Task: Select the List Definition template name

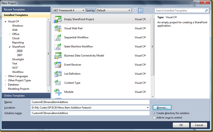Action: pyautogui.click(x=72, y=74)
